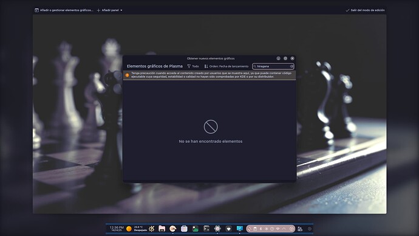The width and height of the screenshot is (419, 236).
Task: Open the brightness tray icon
Action: coord(267,229)
